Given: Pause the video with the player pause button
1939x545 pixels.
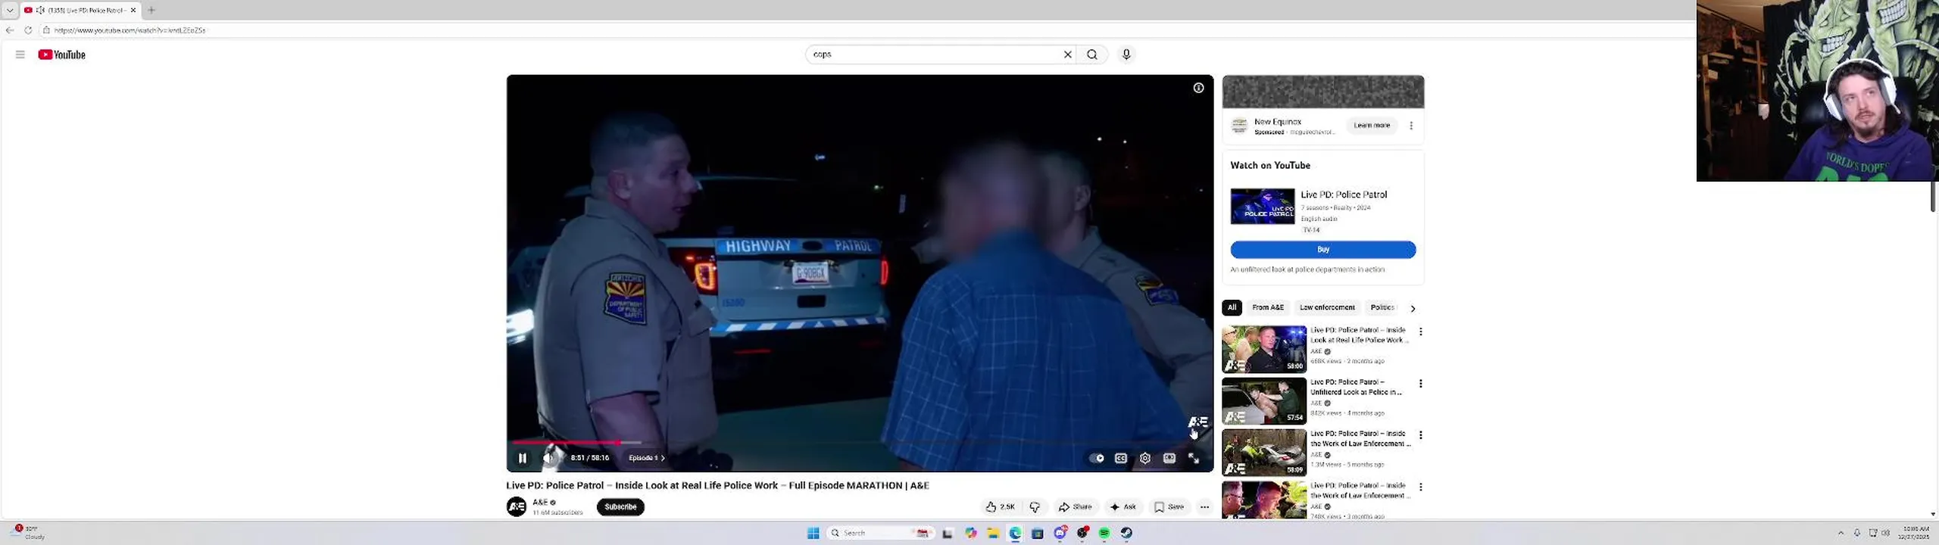Looking at the screenshot, I should [522, 458].
